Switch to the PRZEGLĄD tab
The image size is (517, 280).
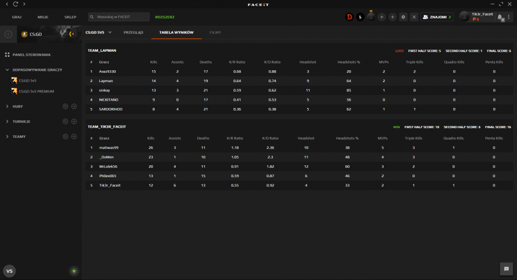point(133,32)
